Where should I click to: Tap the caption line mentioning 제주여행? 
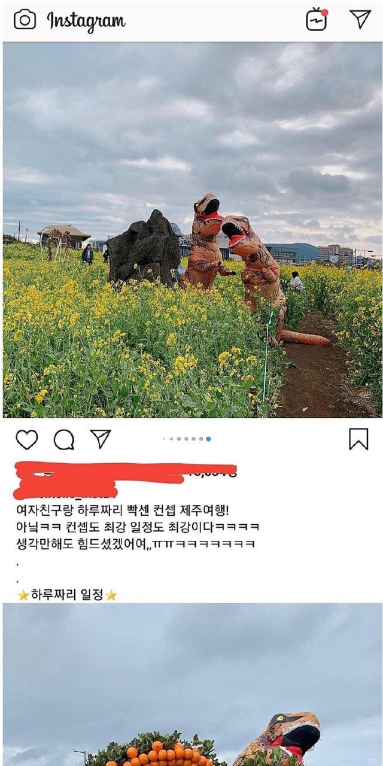(x=122, y=512)
